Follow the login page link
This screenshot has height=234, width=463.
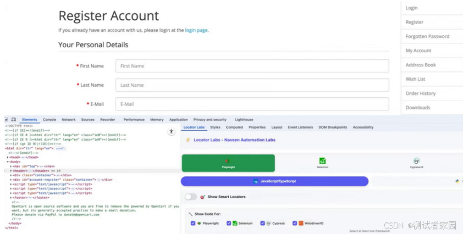point(196,30)
